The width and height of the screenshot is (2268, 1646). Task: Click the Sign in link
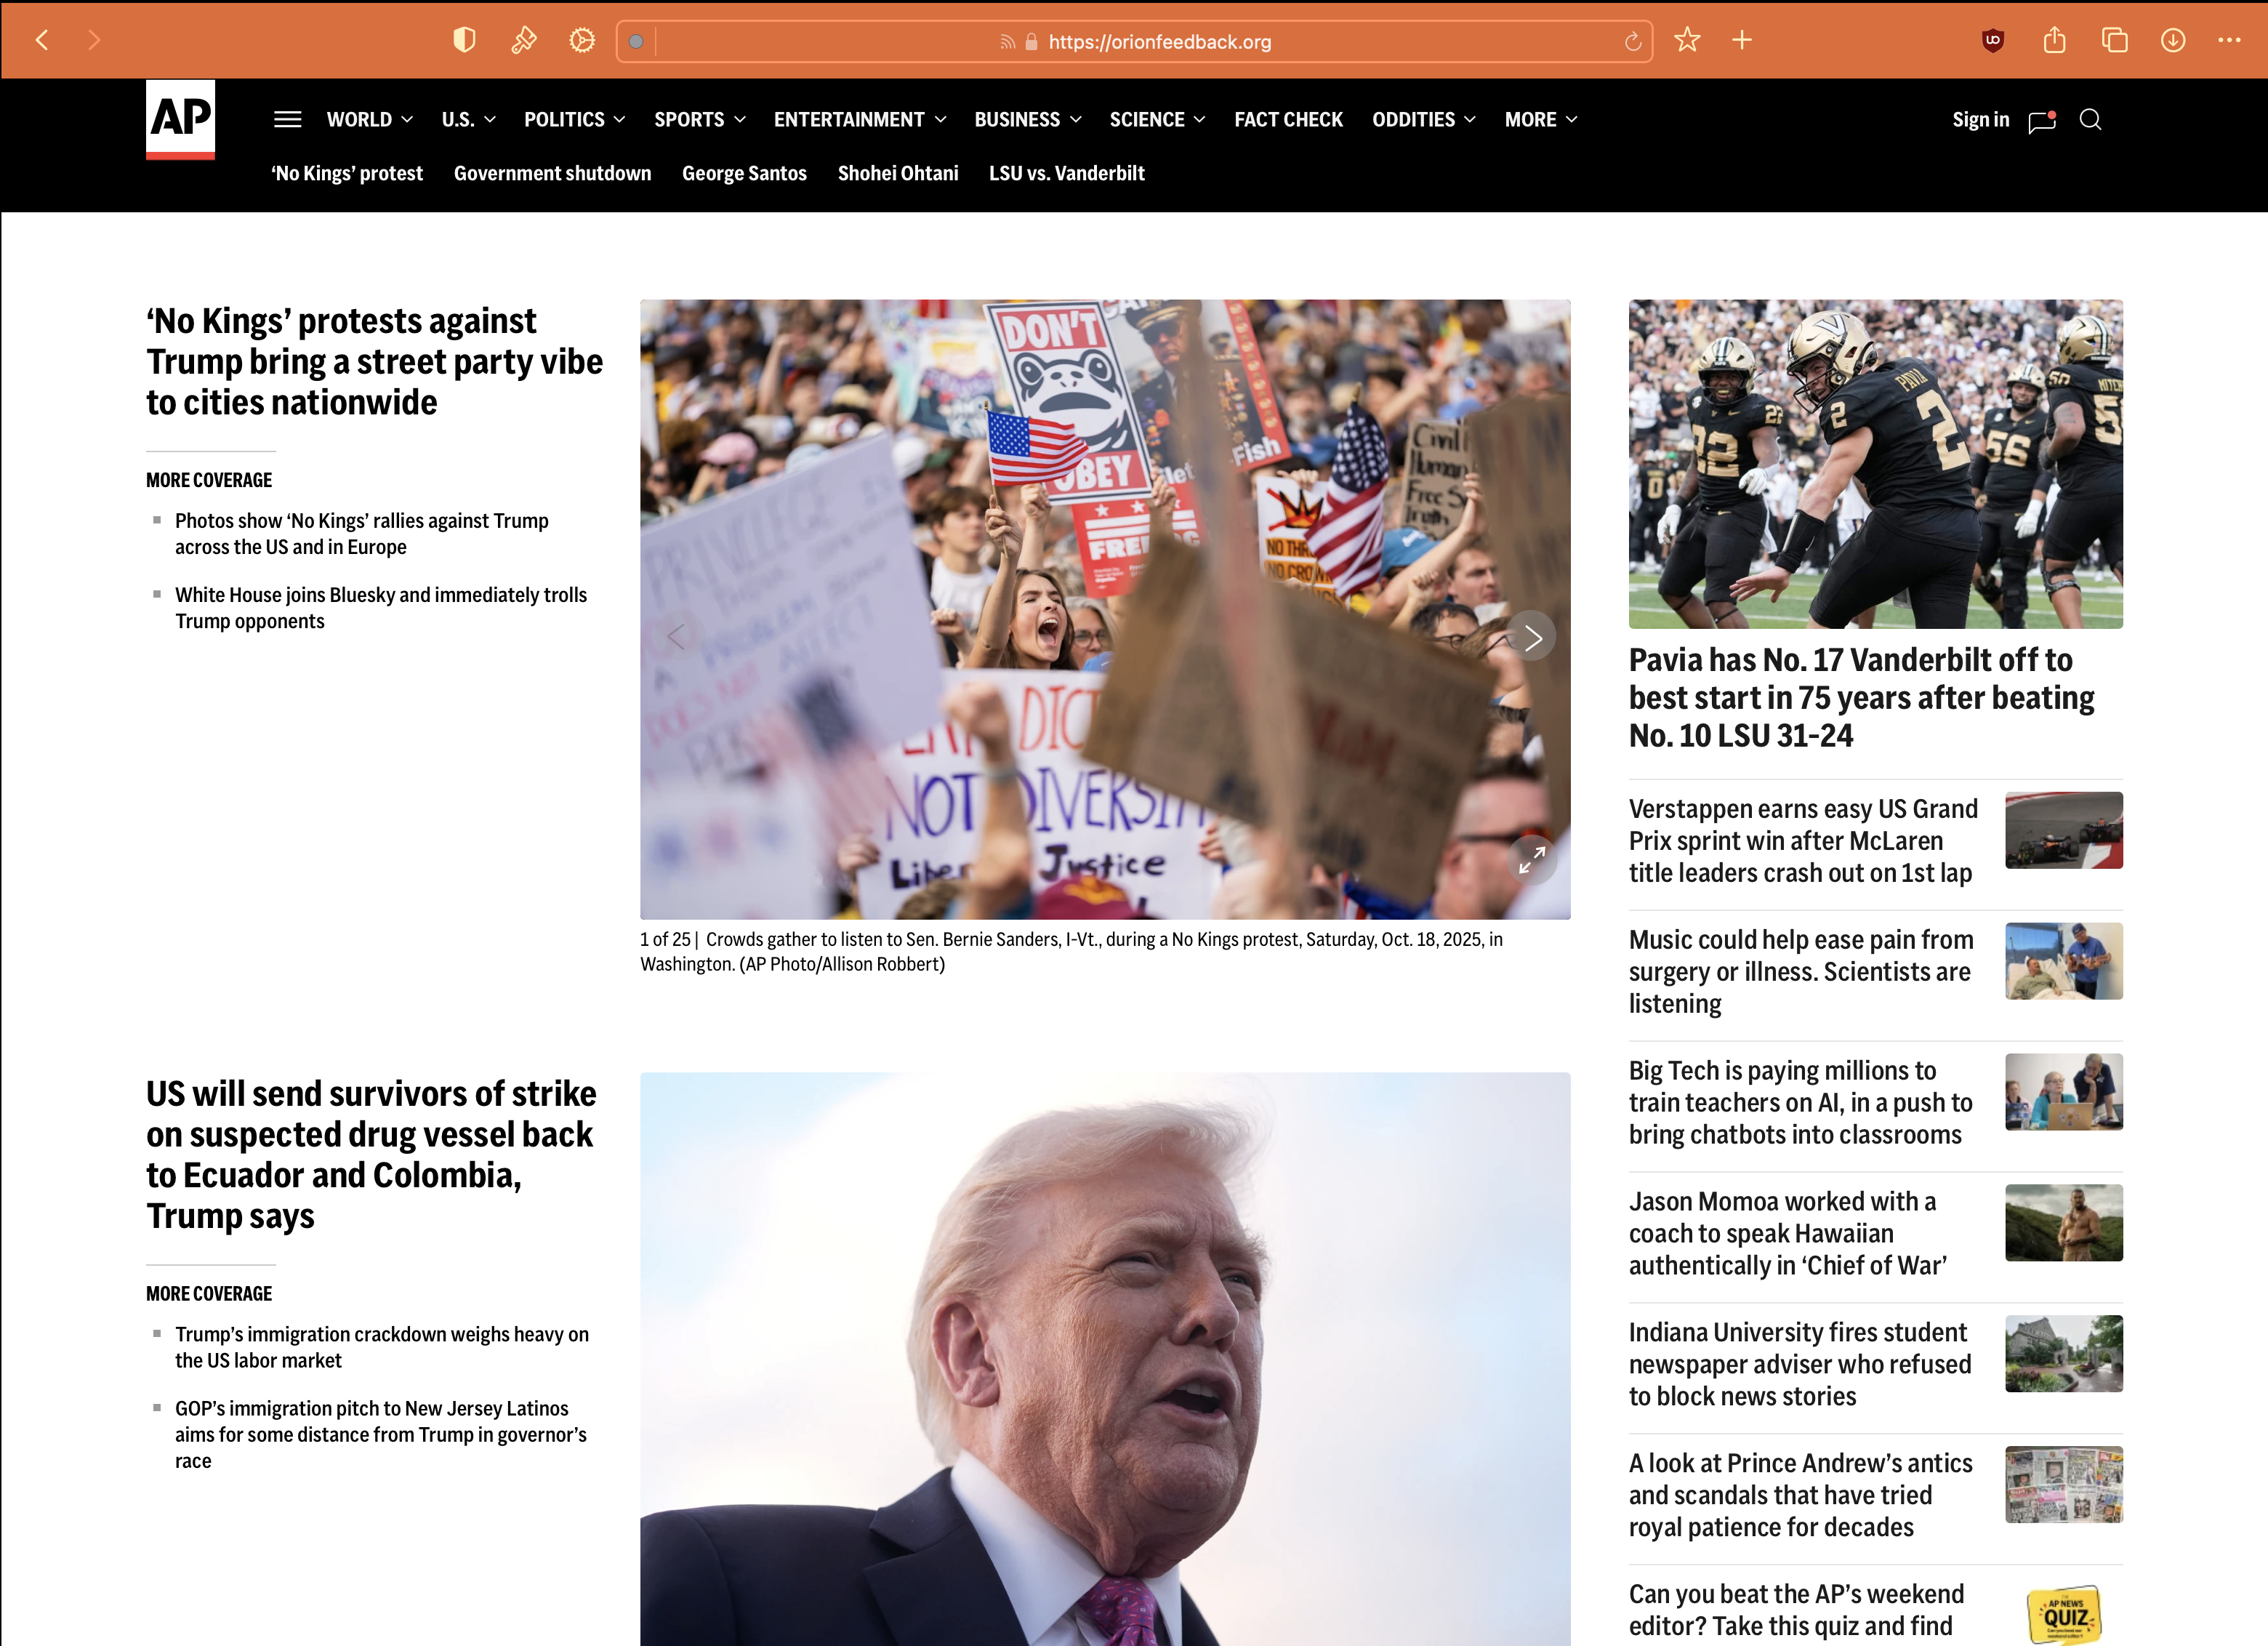click(x=1980, y=120)
